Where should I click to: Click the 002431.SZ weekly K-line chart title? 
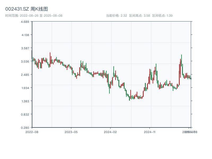tap(26, 9)
